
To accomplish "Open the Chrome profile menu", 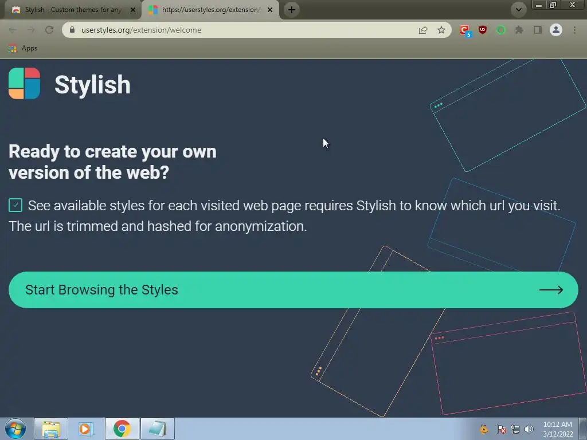I will 555,30.
